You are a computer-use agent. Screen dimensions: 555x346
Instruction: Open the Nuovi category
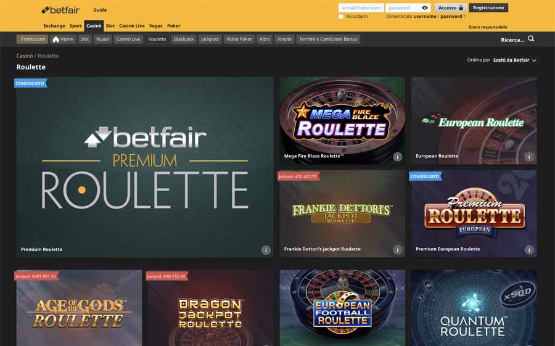[x=102, y=39]
